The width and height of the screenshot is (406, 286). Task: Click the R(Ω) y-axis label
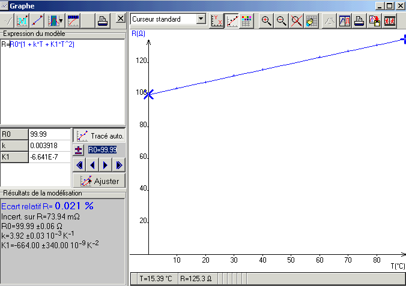(x=138, y=34)
